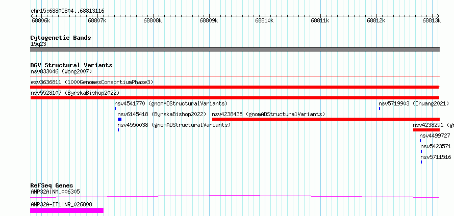
Task: Open variant nsv6145418 (ByrskaBishop2022) label
Action: pyautogui.click(x=162, y=114)
